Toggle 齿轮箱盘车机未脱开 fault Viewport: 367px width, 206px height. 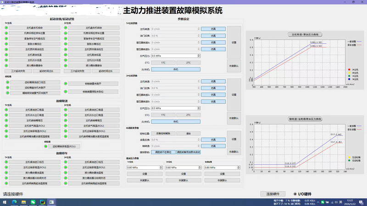[35, 87]
